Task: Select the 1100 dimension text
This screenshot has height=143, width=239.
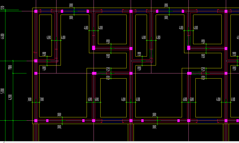Action: (10, 67)
